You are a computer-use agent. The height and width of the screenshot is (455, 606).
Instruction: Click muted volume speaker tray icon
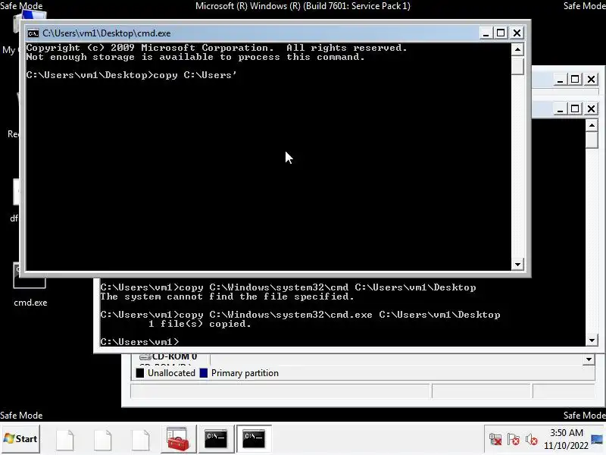point(532,440)
